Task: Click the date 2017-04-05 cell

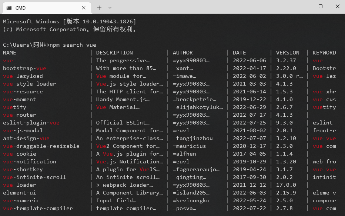Action: [249, 154]
